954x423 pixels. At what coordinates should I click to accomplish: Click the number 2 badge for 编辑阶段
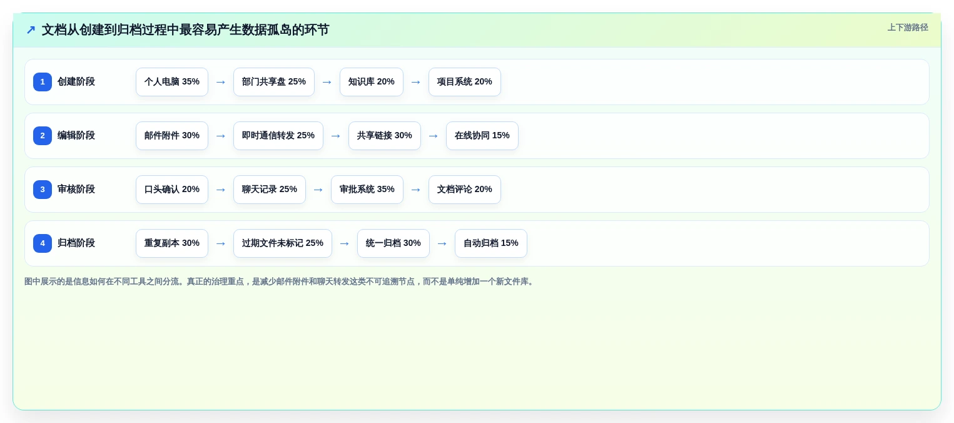coord(43,136)
